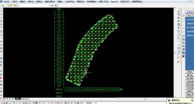The height and width of the screenshot is (104, 194).
Task: Expand the 控制点 panel section
Action: tap(190, 72)
